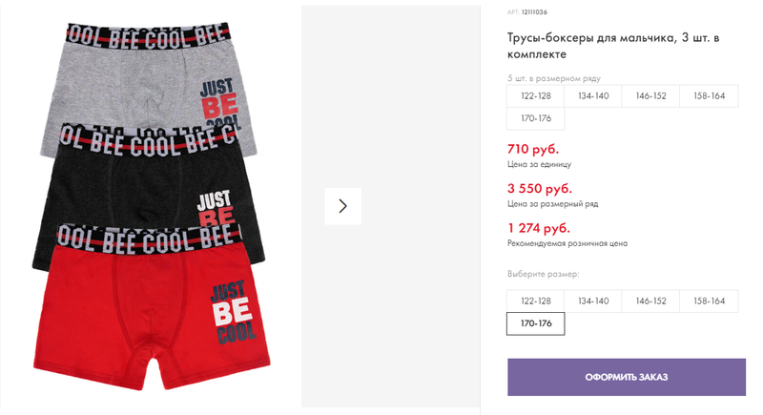Click the selected 170-176 size option
Screen dimensions: 763x415
click(x=535, y=323)
